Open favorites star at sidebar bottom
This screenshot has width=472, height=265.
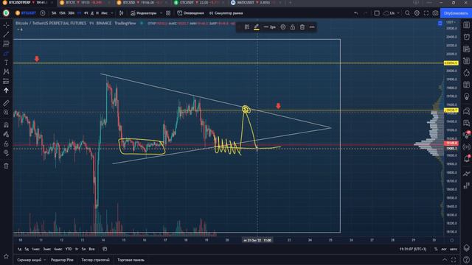click(x=6, y=256)
